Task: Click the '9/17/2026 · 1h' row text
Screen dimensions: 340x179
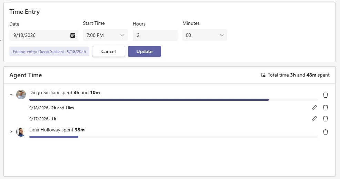Action: 43,119
